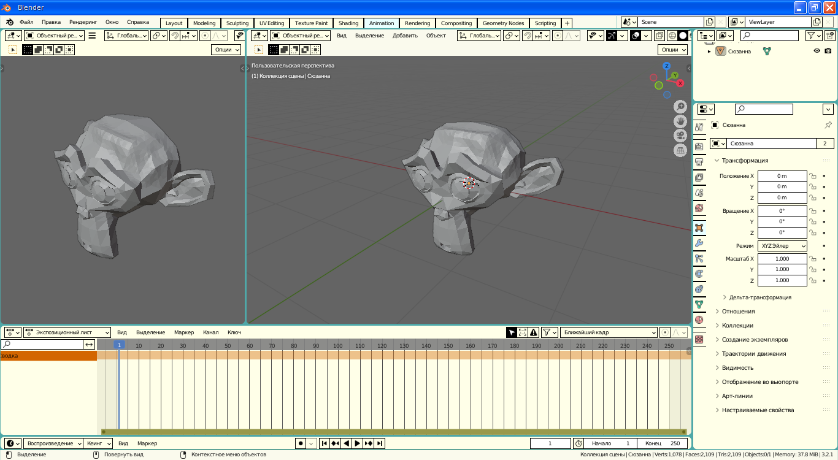
Task: Open the View Layer properties tab
Action: [x=699, y=177]
